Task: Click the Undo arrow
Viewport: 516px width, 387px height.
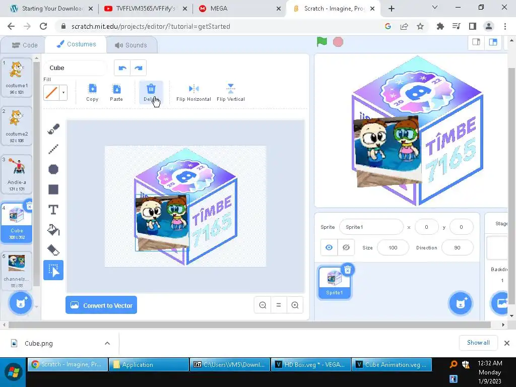Action: coord(122,68)
